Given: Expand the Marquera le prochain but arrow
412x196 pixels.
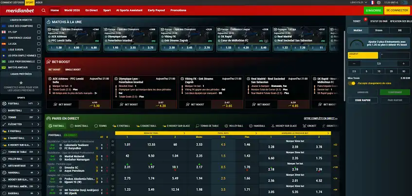Looking at the screenshot, I should click(328, 133).
